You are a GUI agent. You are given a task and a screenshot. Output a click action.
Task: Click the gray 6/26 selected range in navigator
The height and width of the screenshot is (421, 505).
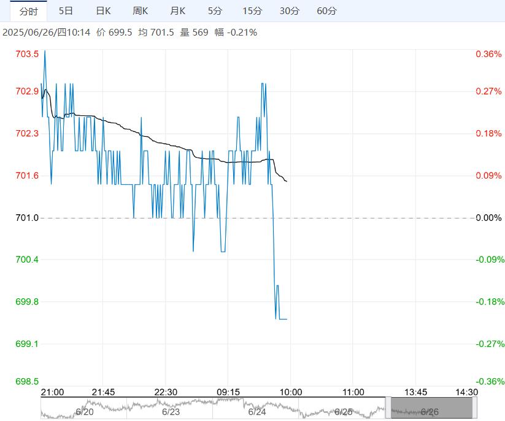pyautogui.click(x=431, y=408)
